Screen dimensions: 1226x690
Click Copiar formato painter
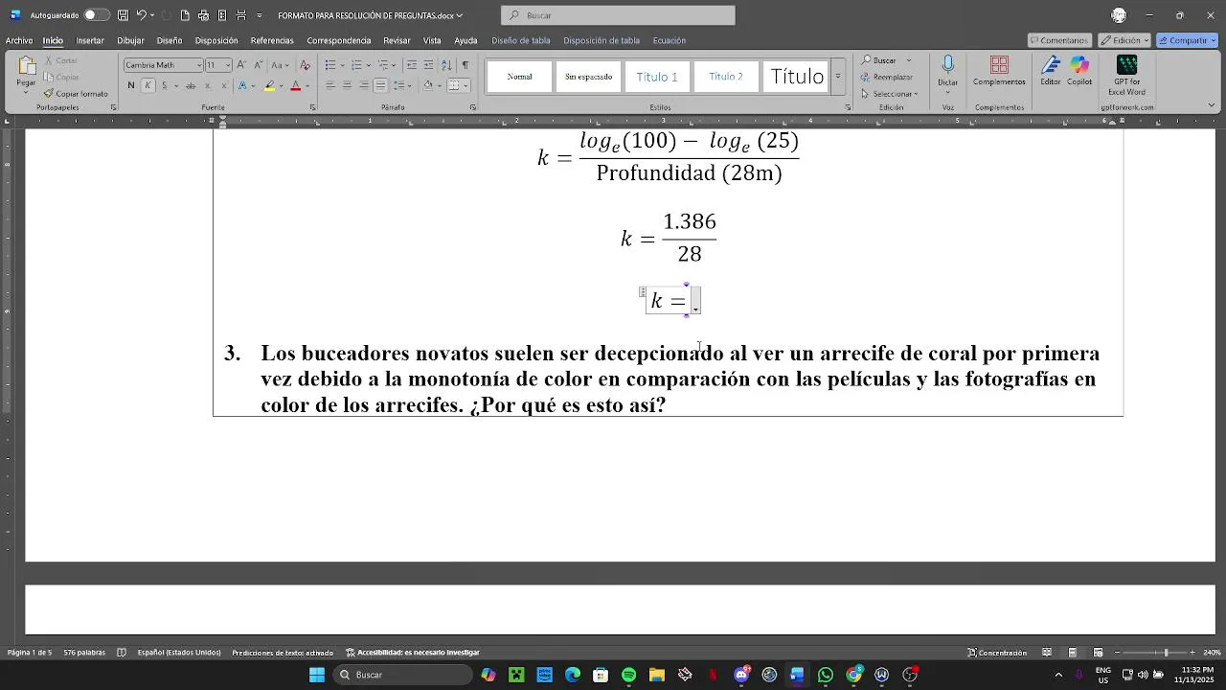pyautogui.click(x=77, y=94)
